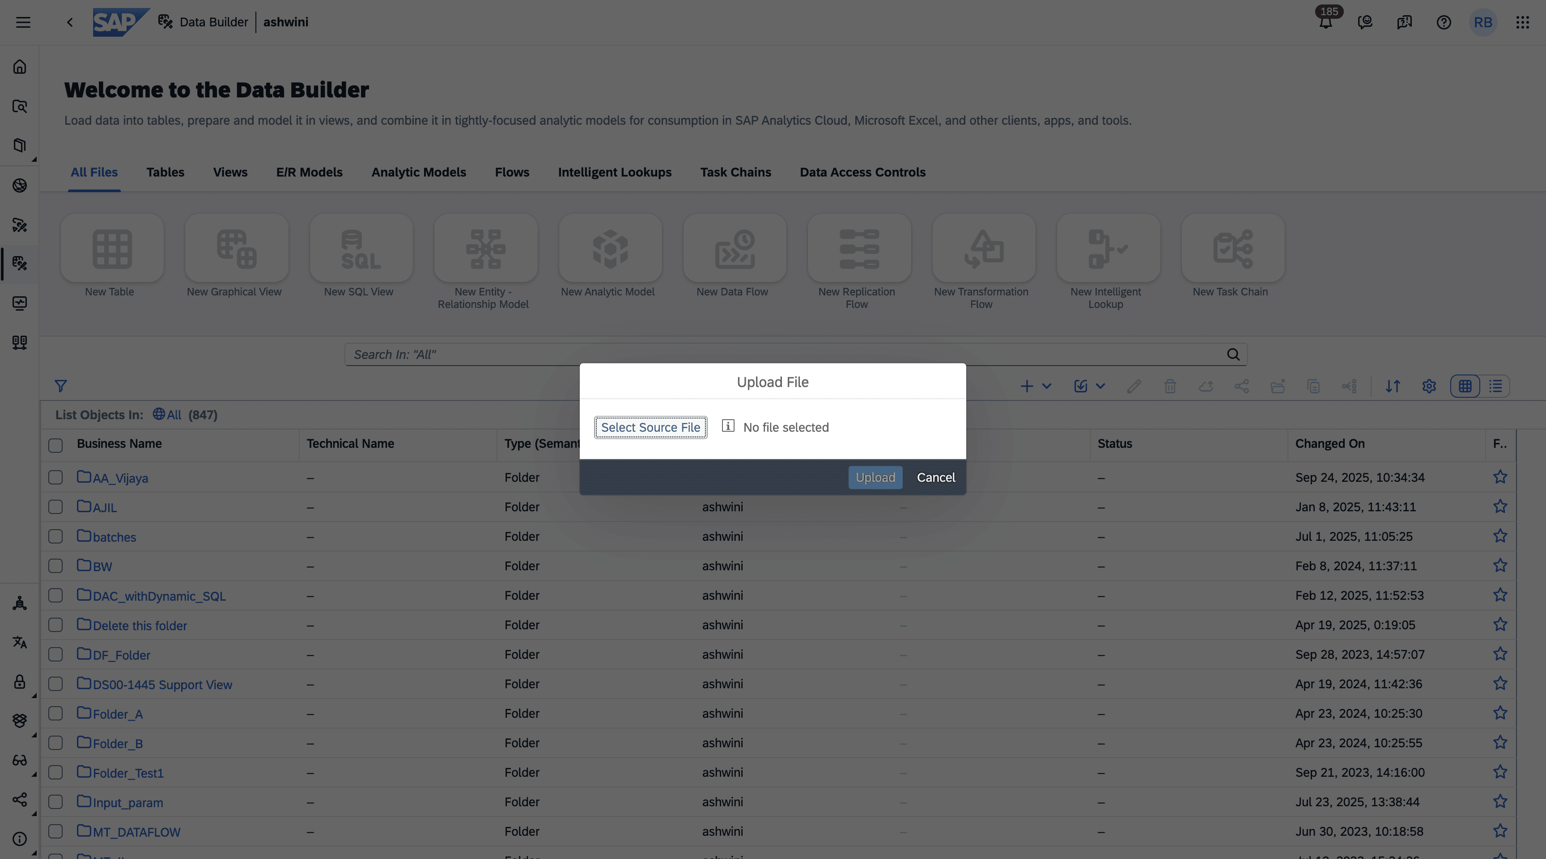The image size is (1546, 859).
Task: Click the notifications bell icon
Action: pos(1325,23)
